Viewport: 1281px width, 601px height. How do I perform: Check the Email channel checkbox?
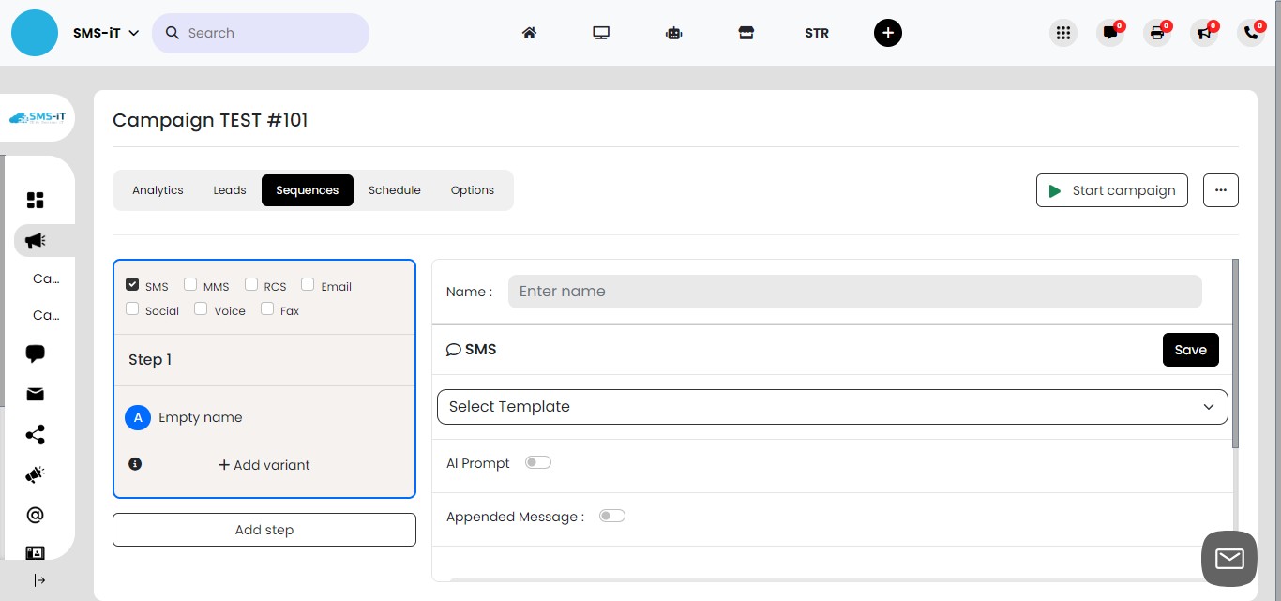pyautogui.click(x=308, y=285)
